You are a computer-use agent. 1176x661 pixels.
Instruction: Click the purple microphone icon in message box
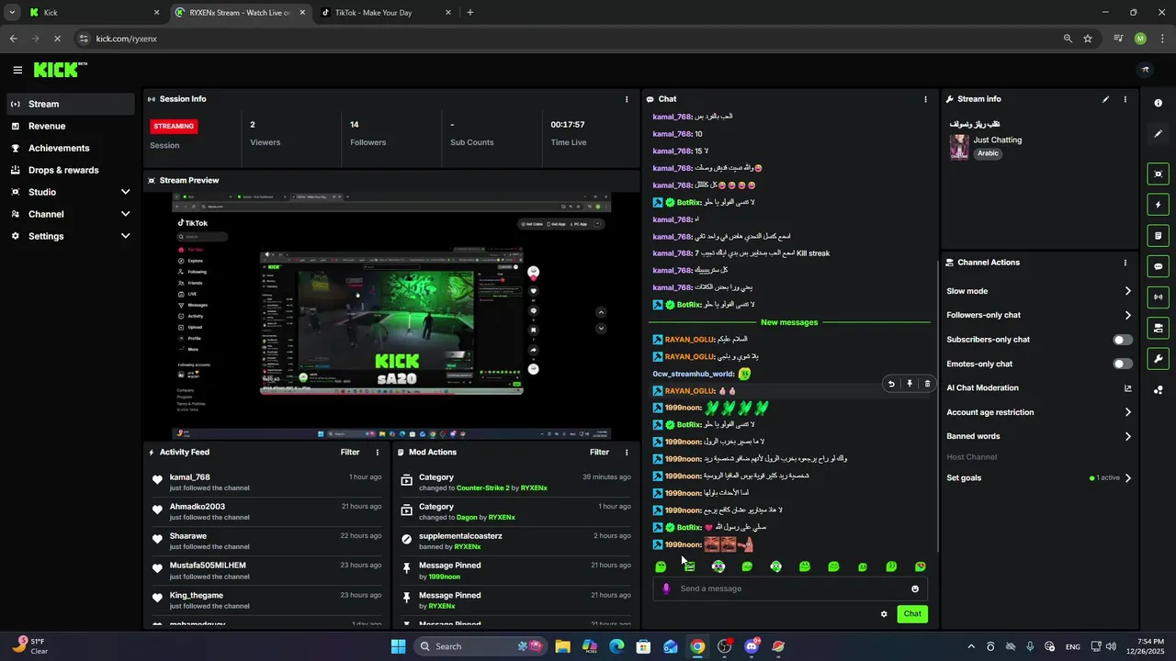[x=667, y=589]
